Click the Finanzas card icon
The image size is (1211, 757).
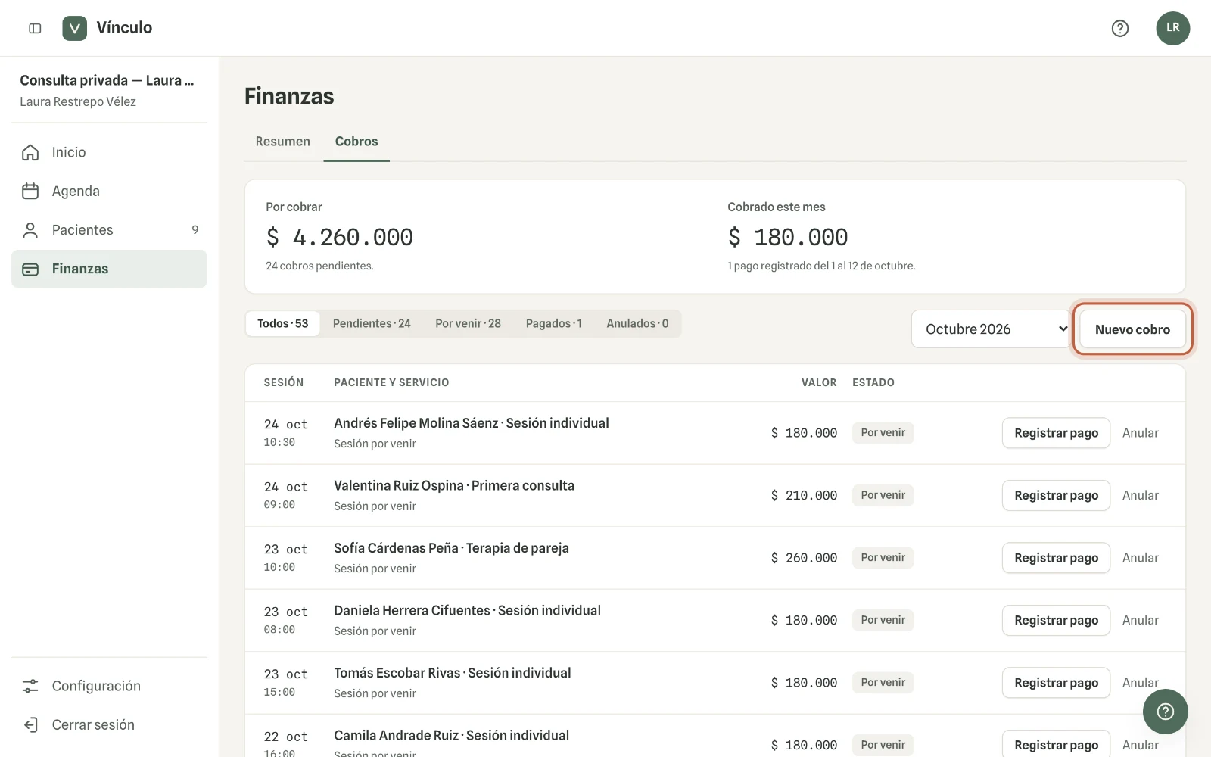[x=30, y=269]
